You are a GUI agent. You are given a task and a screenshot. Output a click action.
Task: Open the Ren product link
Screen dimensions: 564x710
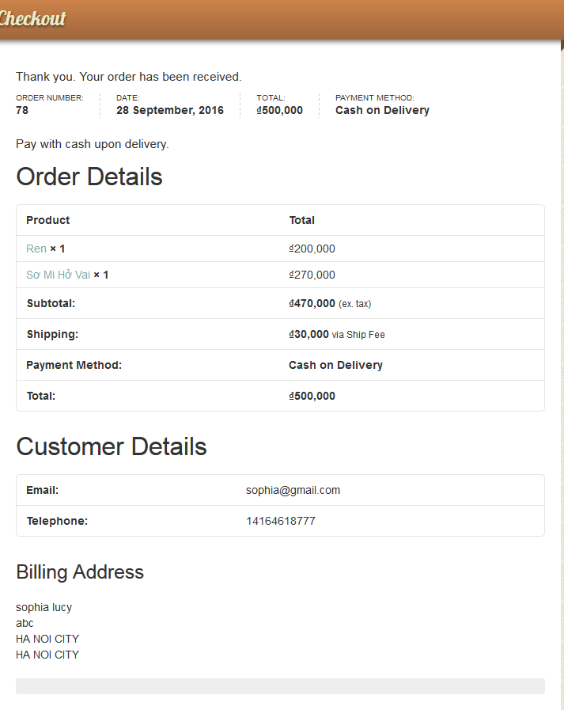(36, 249)
